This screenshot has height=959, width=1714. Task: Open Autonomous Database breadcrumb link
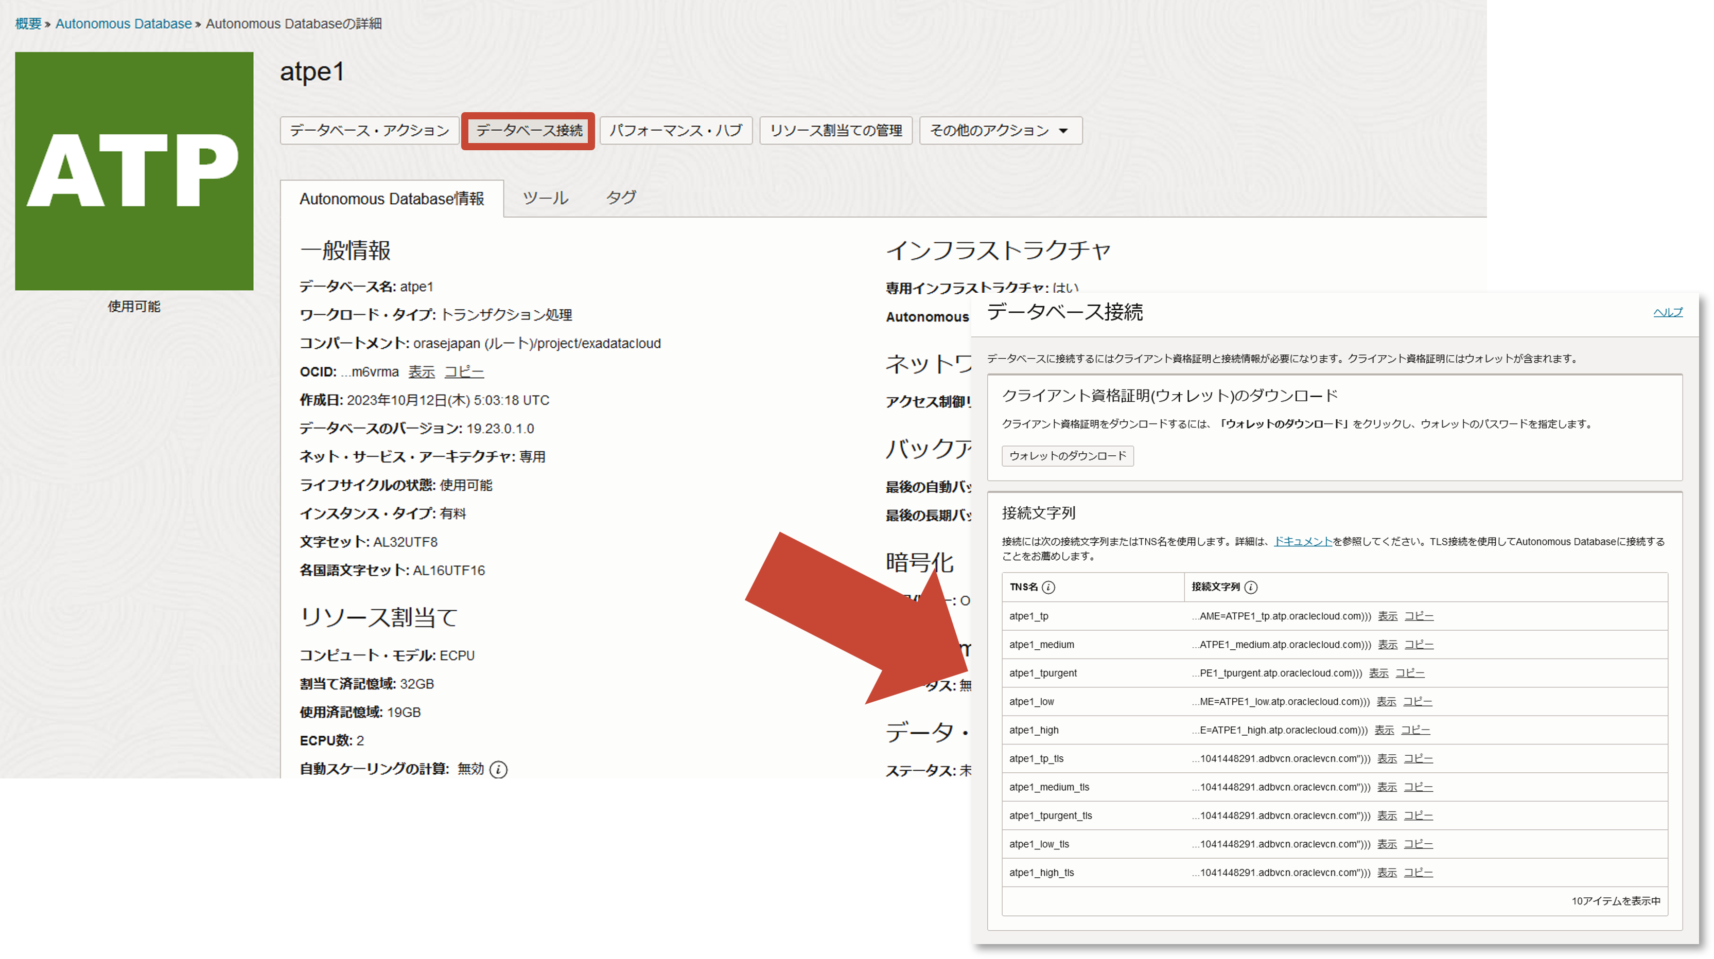point(123,23)
